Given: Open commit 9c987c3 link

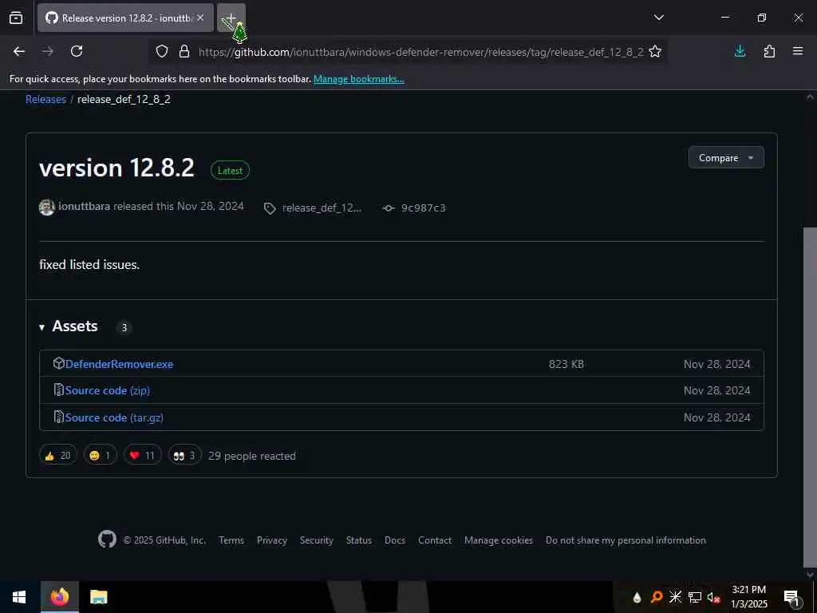Looking at the screenshot, I should (423, 208).
